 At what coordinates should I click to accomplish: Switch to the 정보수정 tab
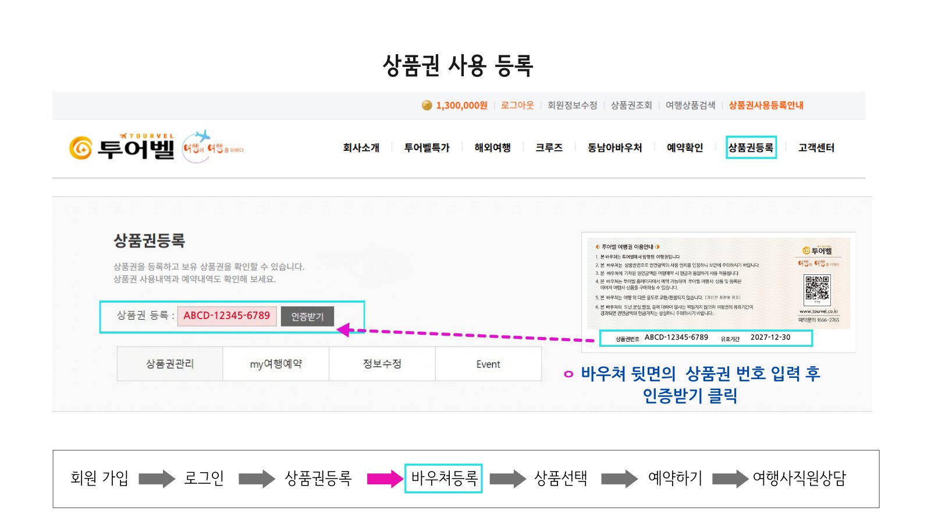coord(382,364)
